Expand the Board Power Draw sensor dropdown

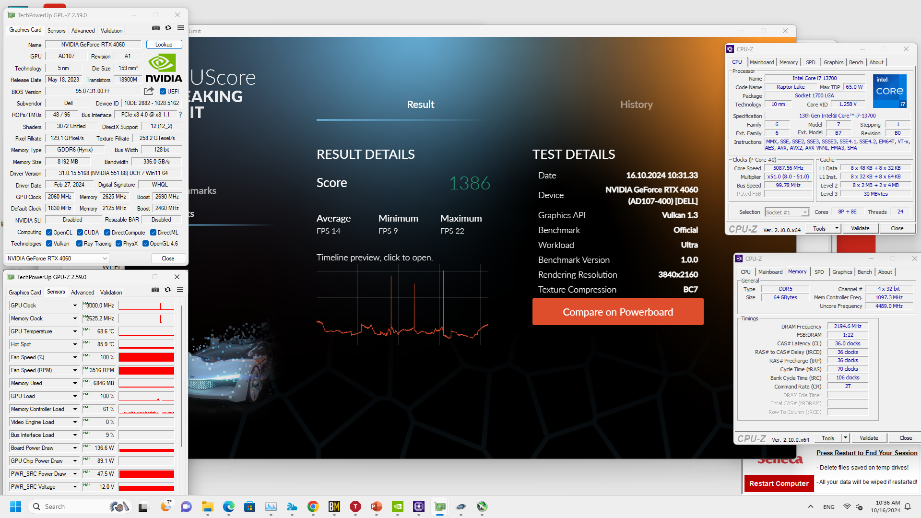point(75,448)
